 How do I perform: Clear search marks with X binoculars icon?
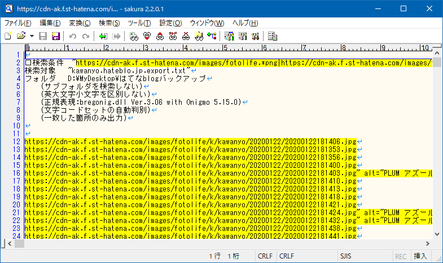pyautogui.click(x=186, y=36)
